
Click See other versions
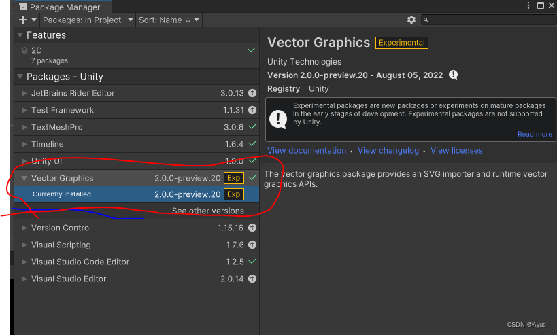click(208, 211)
